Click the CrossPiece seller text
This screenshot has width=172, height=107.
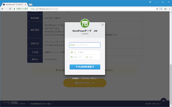click(x=51, y=59)
